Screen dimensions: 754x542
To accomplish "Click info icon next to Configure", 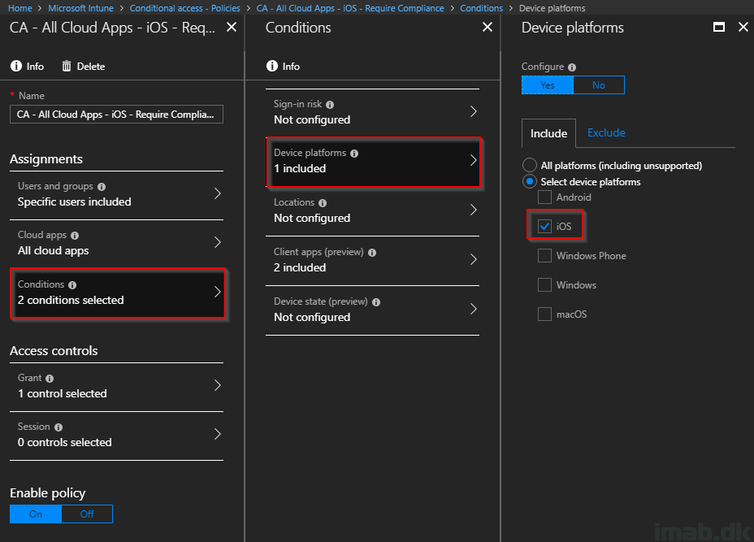I will [x=572, y=67].
